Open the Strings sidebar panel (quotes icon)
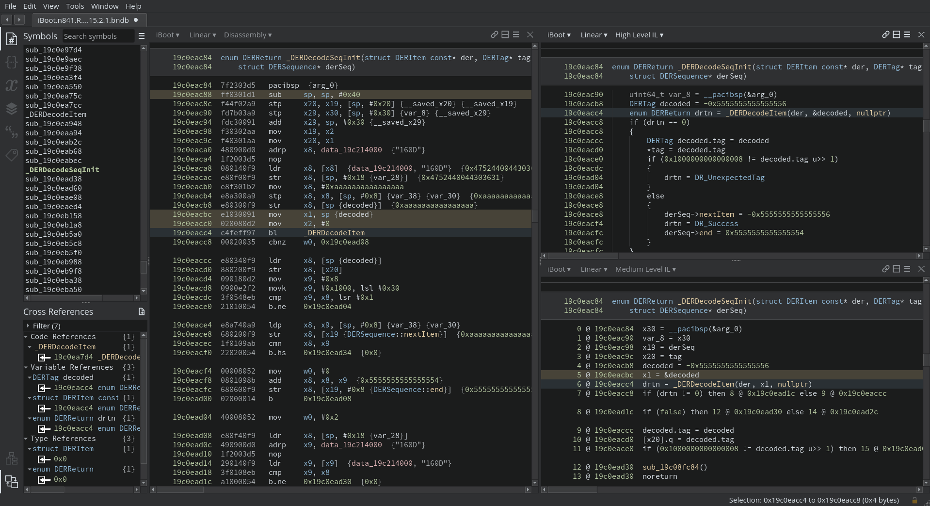The height and width of the screenshot is (506, 930). [x=11, y=131]
